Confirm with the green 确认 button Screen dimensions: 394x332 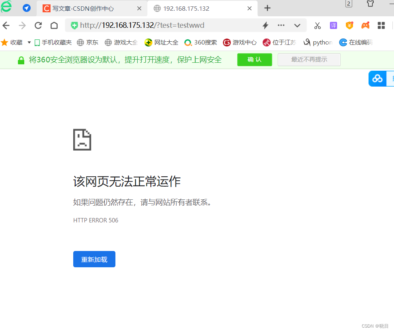[254, 60]
